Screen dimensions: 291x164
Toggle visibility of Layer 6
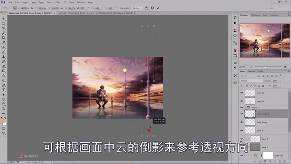pyautogui.click(x=241, y=130)
